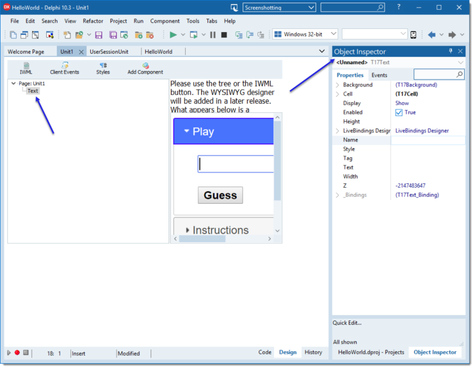Click the green Run button in the toolbar
This screenshot has height=368, width=474.
click(173, 35)
